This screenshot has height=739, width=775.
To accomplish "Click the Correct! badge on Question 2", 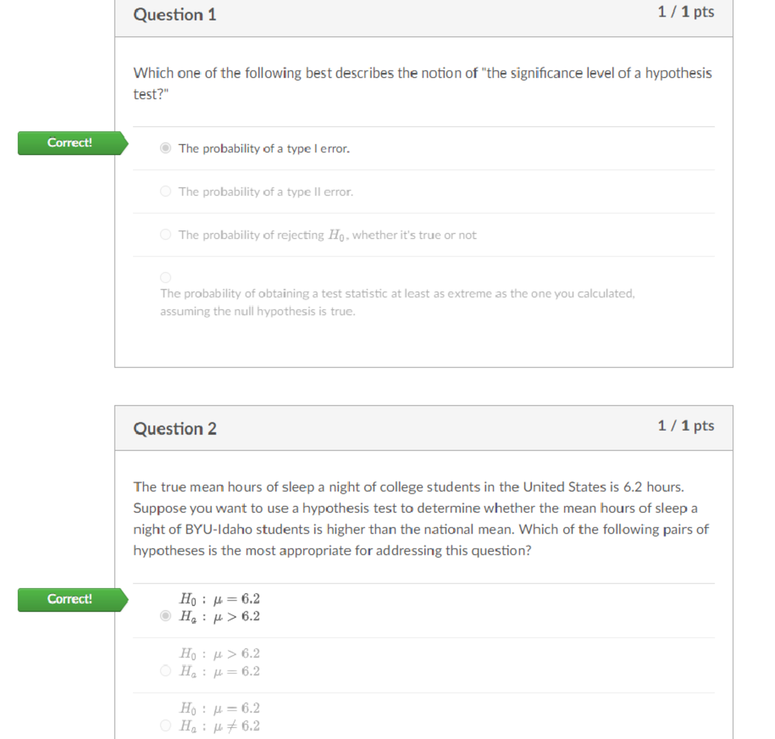I will tap(69, 599).
